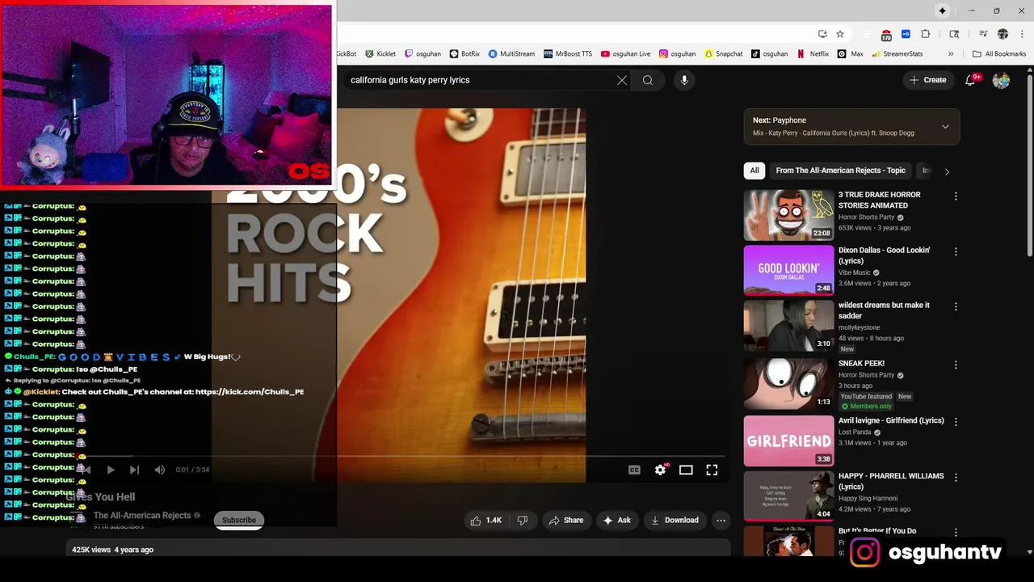Viewport: 1034px width, 582px height.
Task: Dislike the video with thumbs down
Action: [x=523, y=521]
